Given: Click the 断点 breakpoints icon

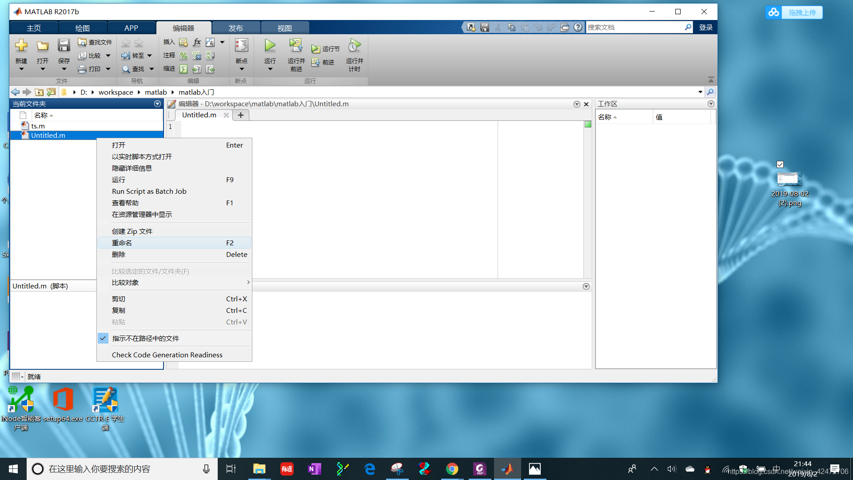Looking at the screenshot, I should 242,45.
